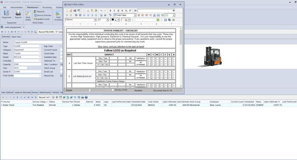Toggle the Edit Raw HTML checkbox
The image size is (297, 160).
pos(113,90)
